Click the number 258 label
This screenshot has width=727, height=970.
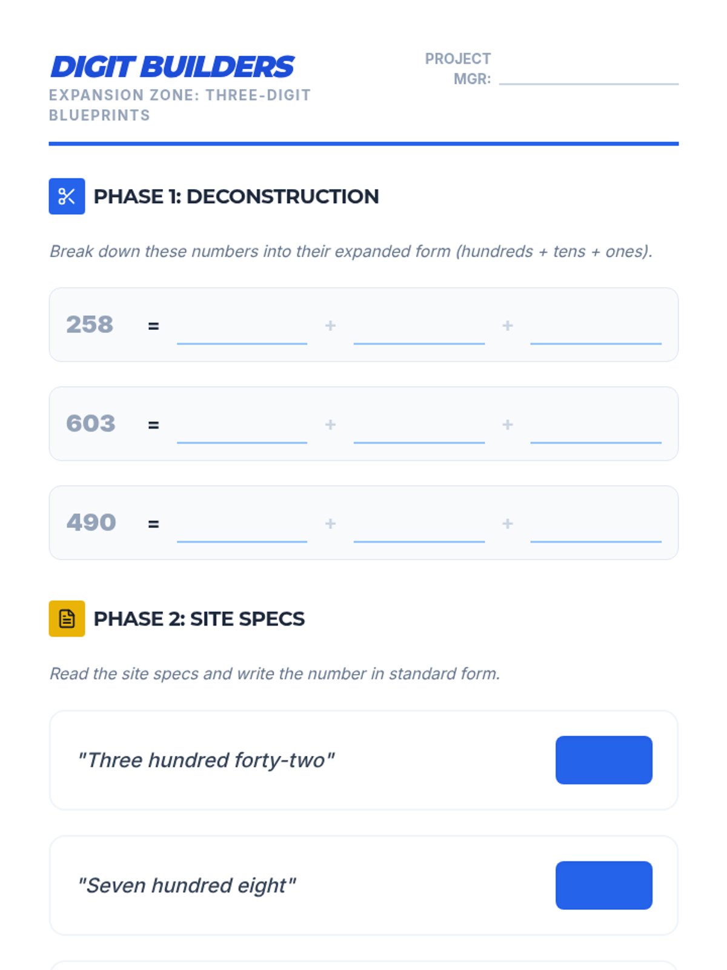click(90, 325)
